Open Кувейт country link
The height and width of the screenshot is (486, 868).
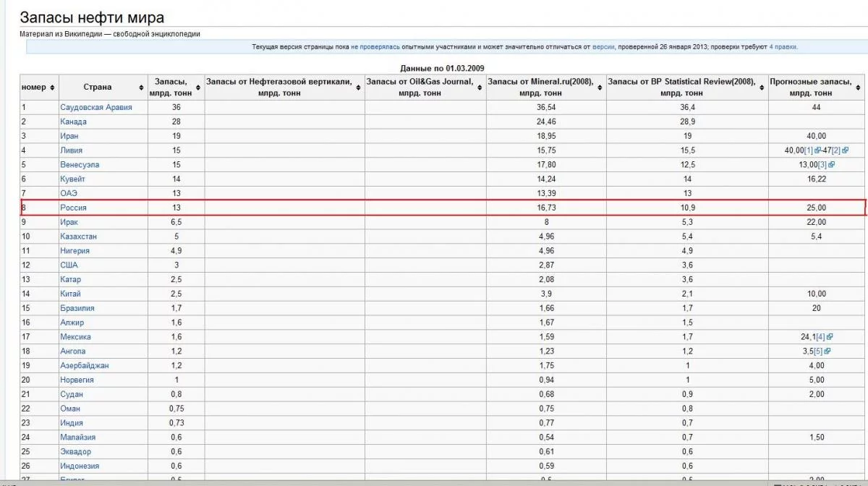(x=74, y=179)
